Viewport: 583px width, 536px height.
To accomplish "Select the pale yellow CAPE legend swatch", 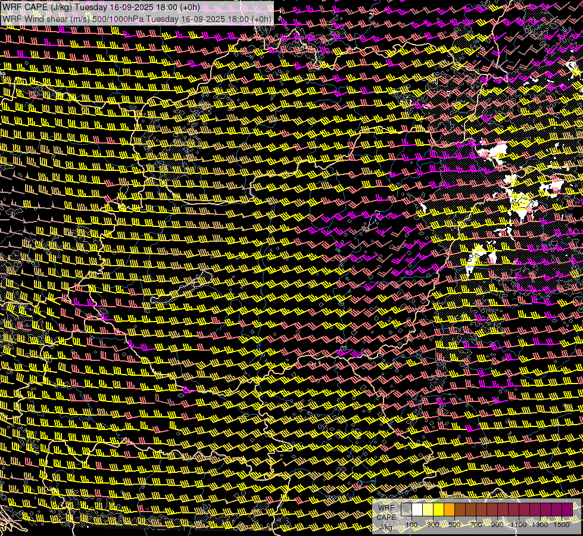I will click(x=428, y=509).
